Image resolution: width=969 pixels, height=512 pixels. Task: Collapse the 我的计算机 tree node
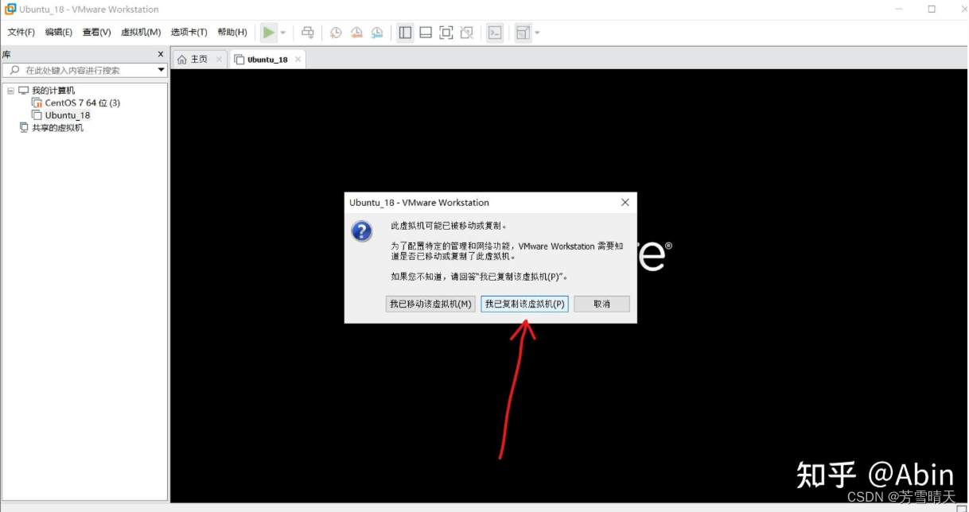(x=10, y=91)
